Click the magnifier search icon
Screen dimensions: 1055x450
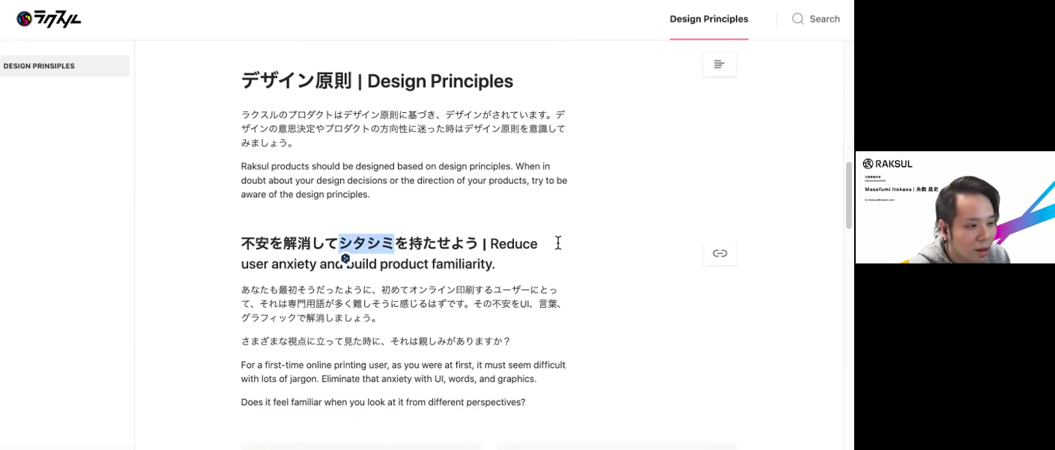pos(798,19)
